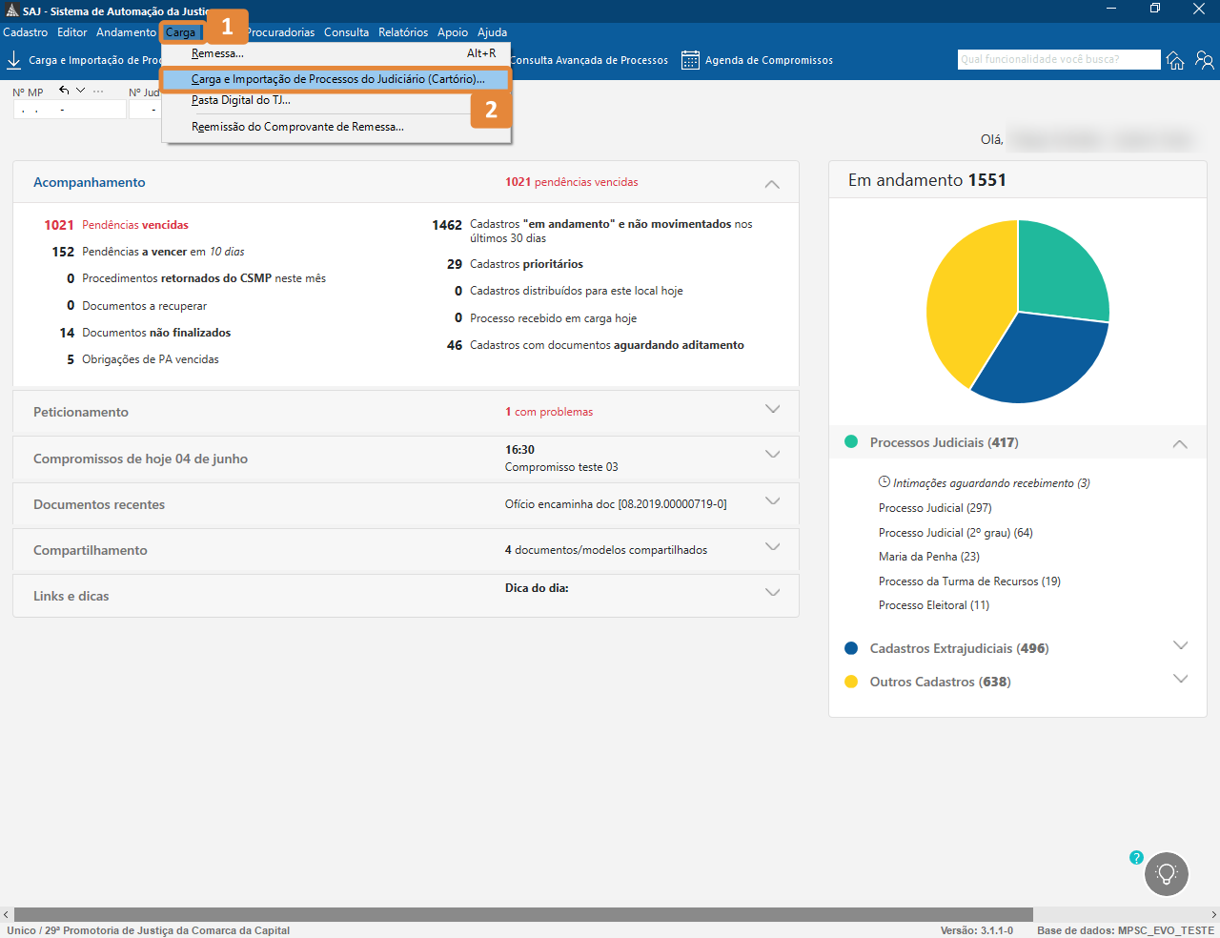The height and width of the screenshot is (938, 1220).
Task: Select Pasta Digital do TJ... menu entry
Action: click(x=336, y=100)
